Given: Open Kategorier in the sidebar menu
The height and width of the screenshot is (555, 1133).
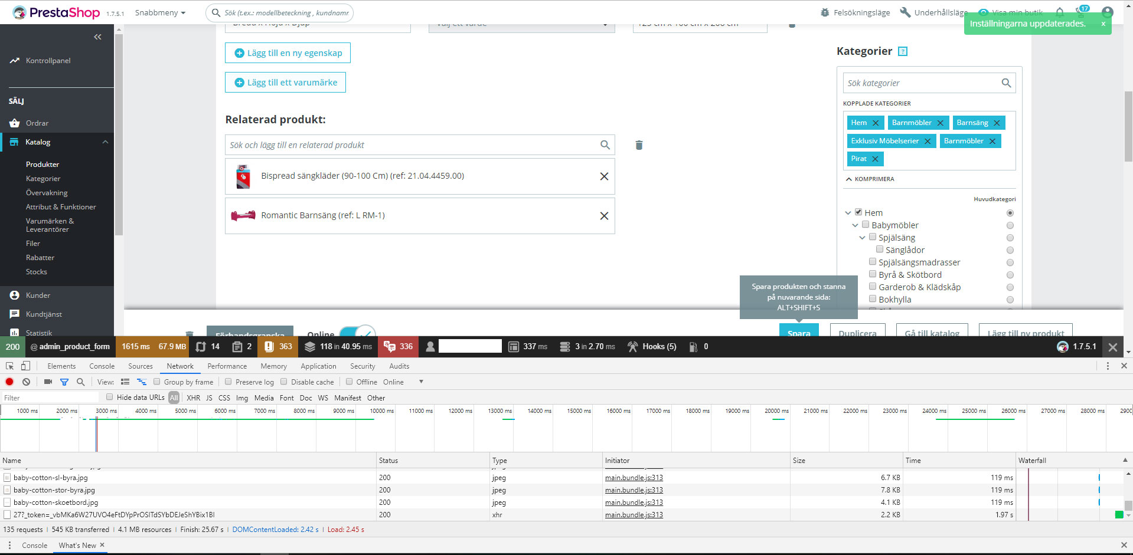Looking at the screenshot, I should point(43,179).
